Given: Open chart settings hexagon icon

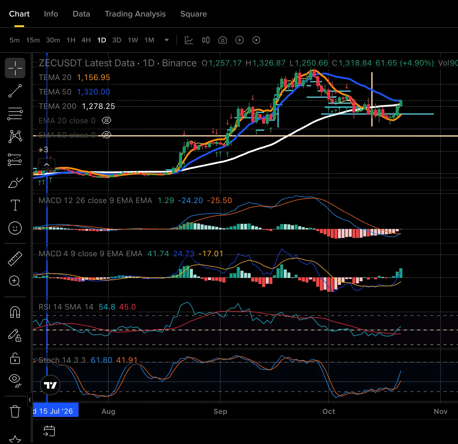Looking at the screenshot, I should (256, 40).
